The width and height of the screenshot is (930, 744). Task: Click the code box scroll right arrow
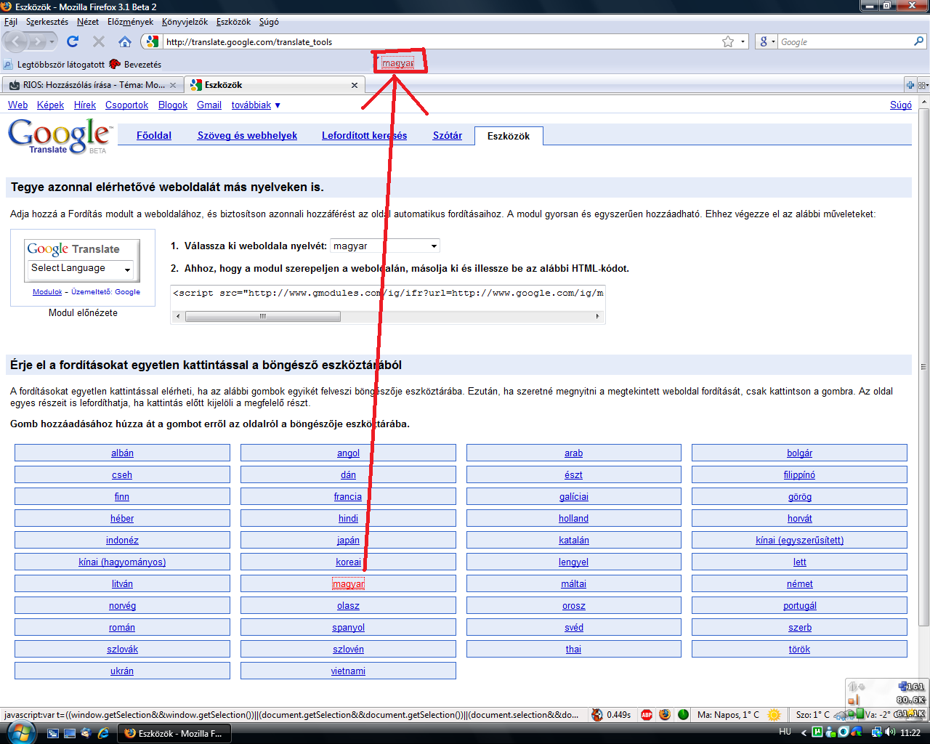coord(598,317)
